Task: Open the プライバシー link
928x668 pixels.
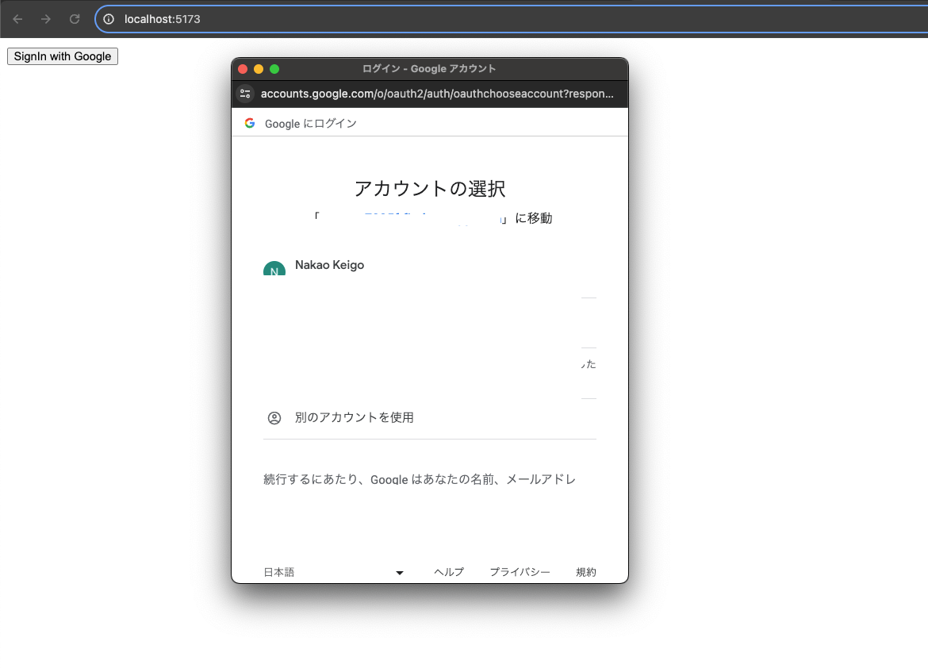Action: click(520, 572)
